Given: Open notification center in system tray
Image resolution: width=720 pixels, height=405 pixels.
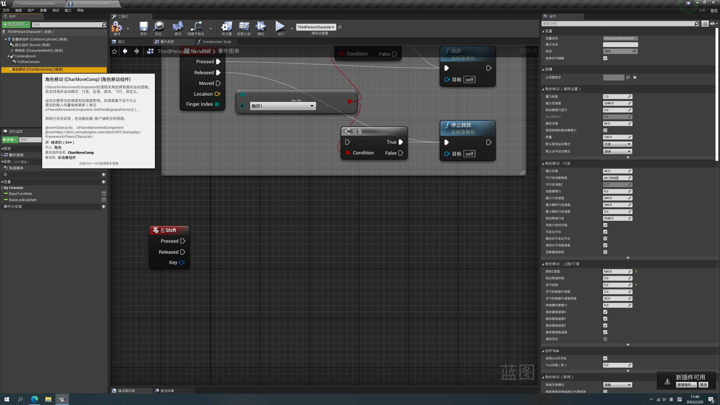Looking at the screenshot, I should [711, 399].
